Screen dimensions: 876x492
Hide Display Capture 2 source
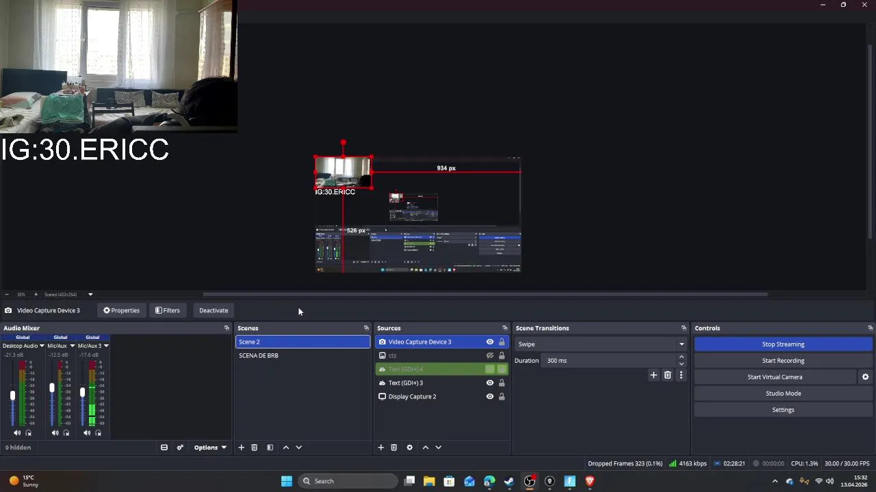point(489,396)
